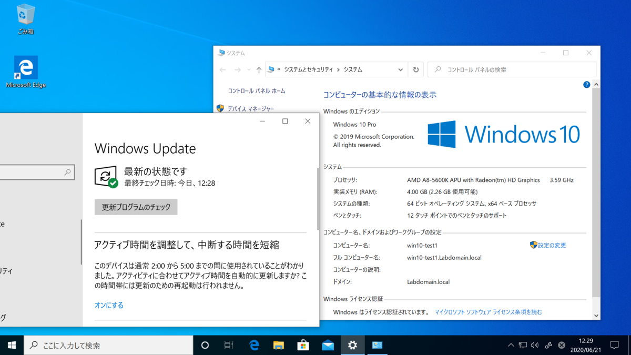
Task: Open the pen/ink workspace tray icon
Action: click(548, 345)
